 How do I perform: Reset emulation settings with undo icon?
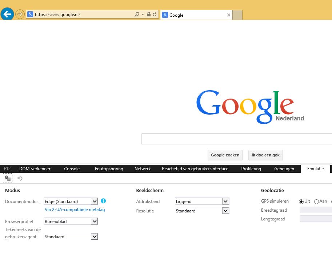[20, 179]
